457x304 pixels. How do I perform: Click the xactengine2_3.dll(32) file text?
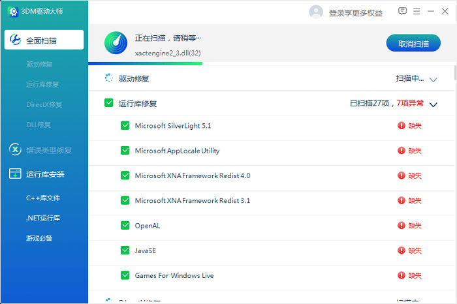[168, 53]
